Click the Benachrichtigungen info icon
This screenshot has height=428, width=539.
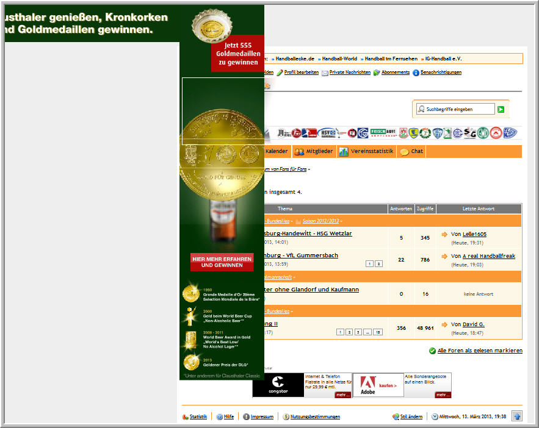(x=416, y=73)
